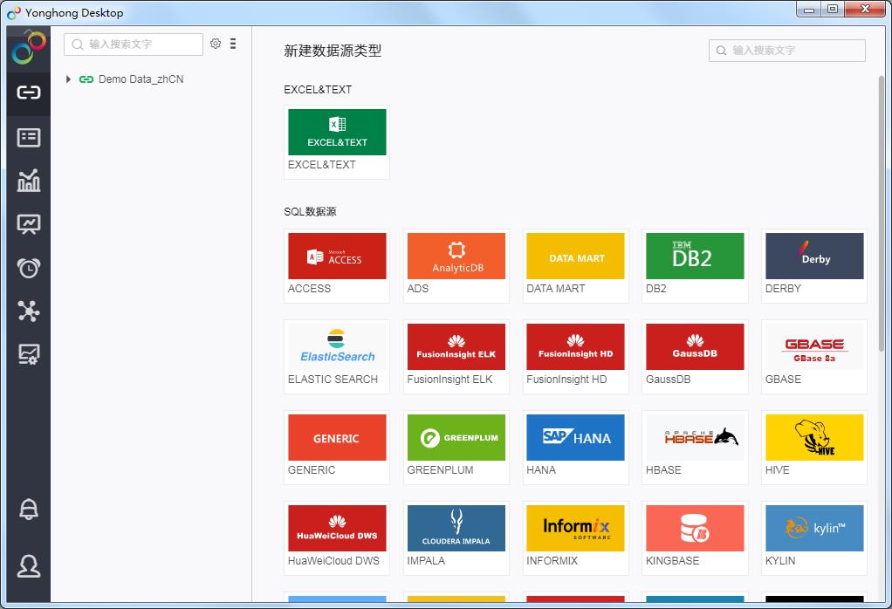Choose the ACCESS data source tile
The width and height of the screenshot is (892, 609).
(337, 265)
